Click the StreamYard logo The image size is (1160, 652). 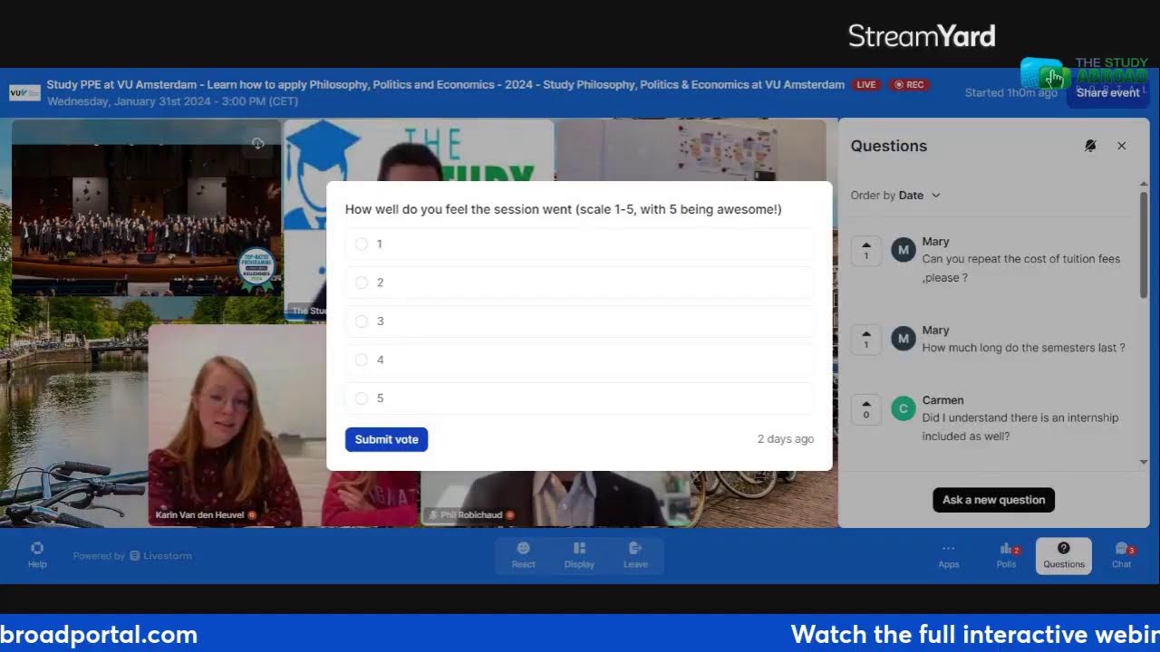(x=922, y=36)
